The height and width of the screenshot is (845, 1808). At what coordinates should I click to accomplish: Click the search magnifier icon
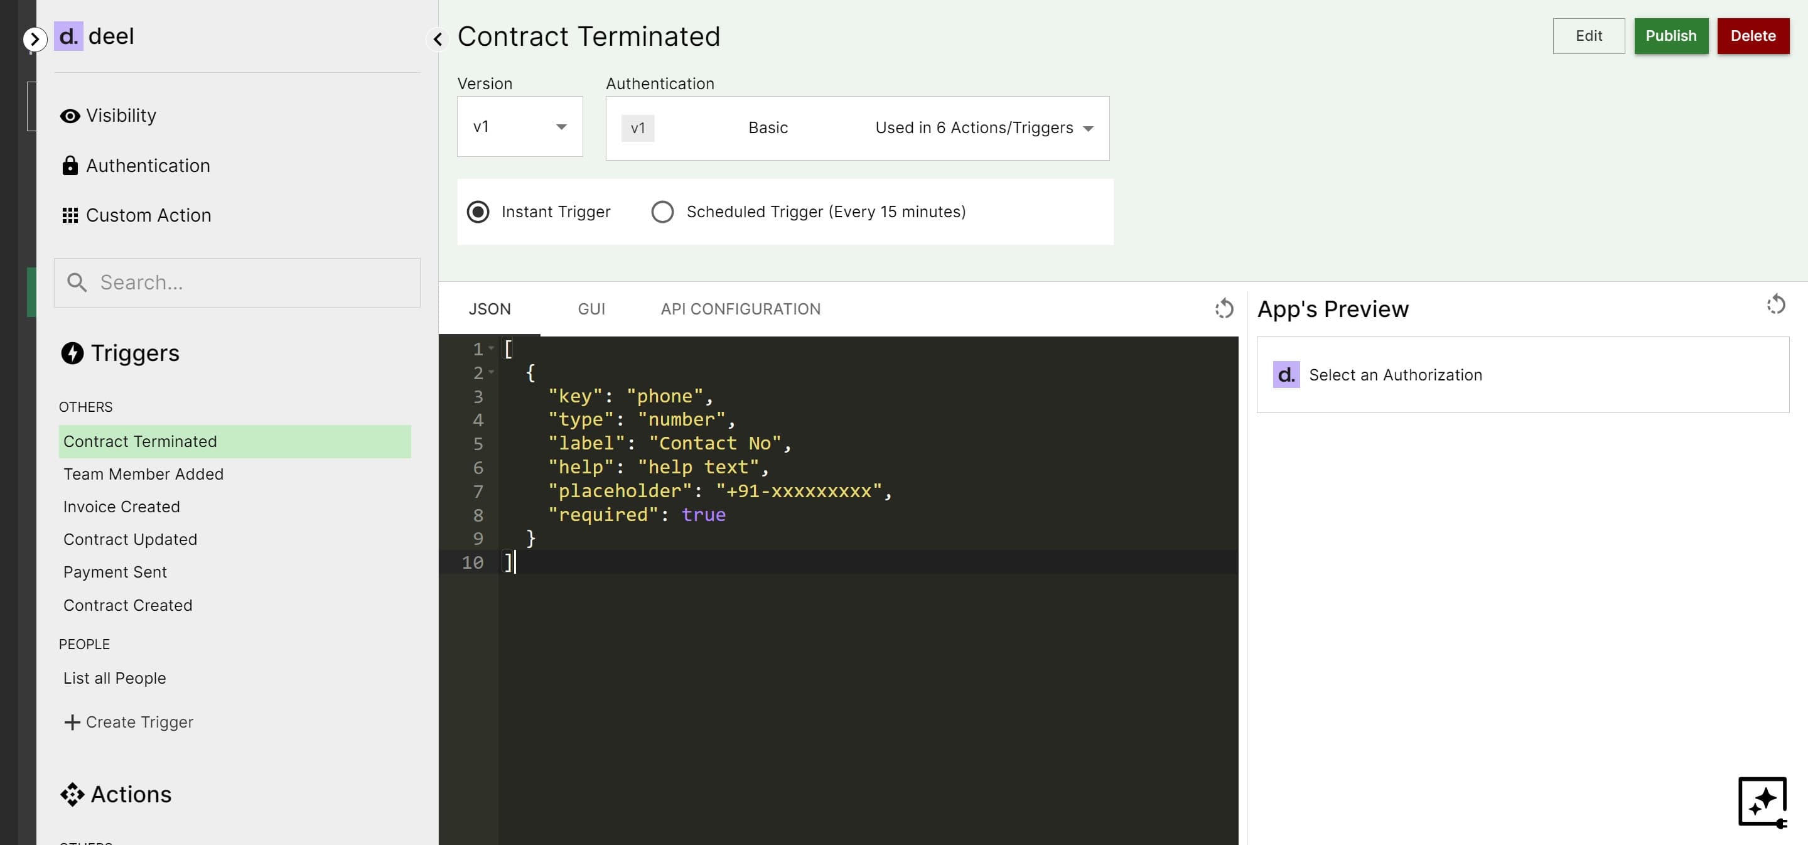click(77, 282)
